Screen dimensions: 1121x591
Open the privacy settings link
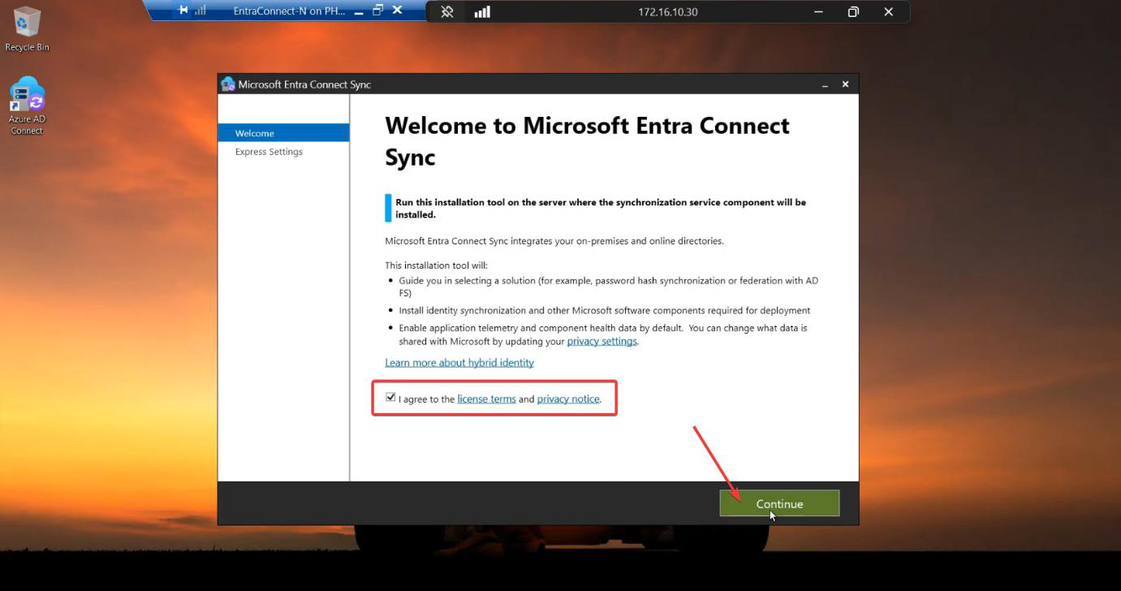(x=601, y=341)
